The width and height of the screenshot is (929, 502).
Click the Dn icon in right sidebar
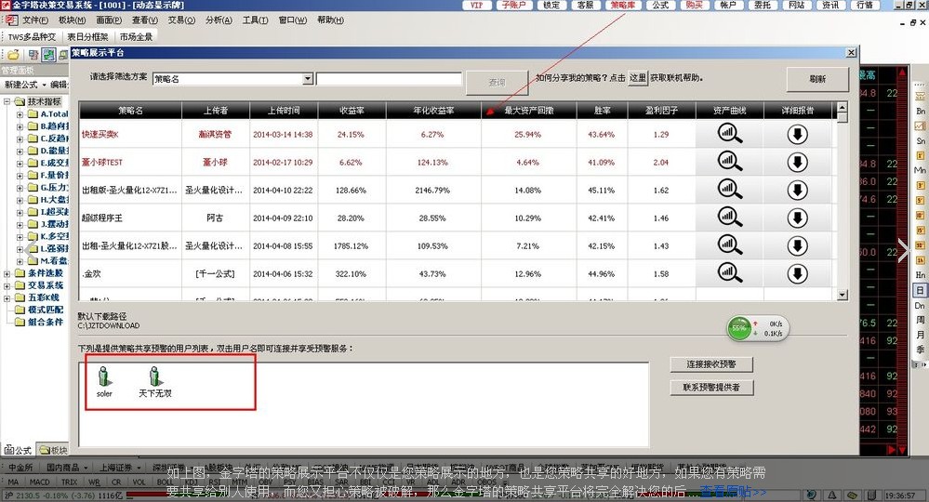click(920, 306)
